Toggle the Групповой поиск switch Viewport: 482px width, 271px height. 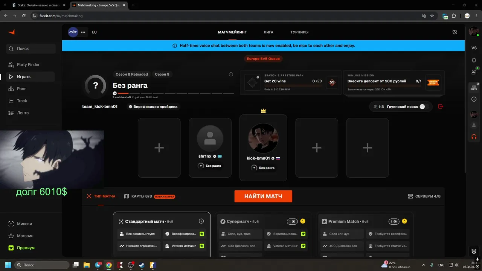424,107
